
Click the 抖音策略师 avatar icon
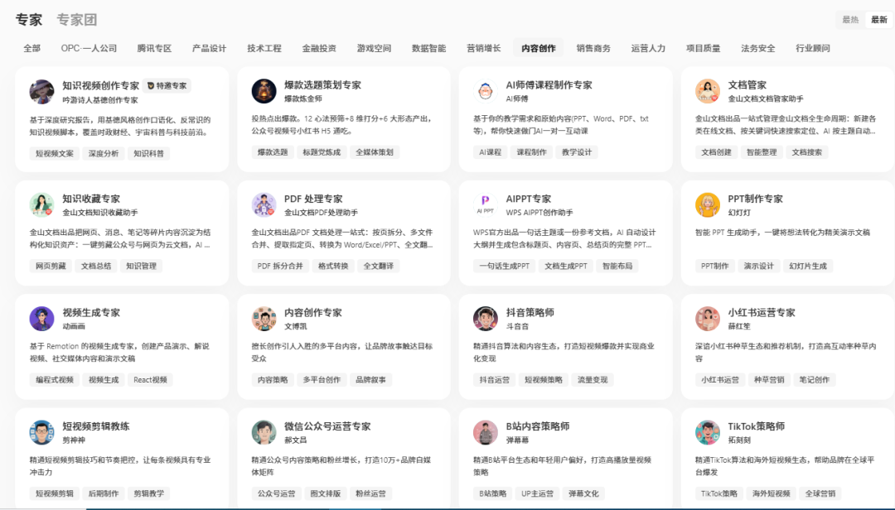(x=485, y=318)
